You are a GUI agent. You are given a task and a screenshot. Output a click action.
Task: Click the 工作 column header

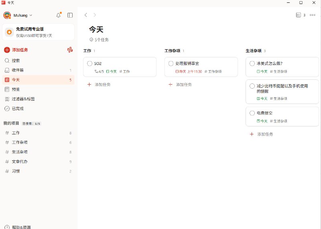point(87,51)
